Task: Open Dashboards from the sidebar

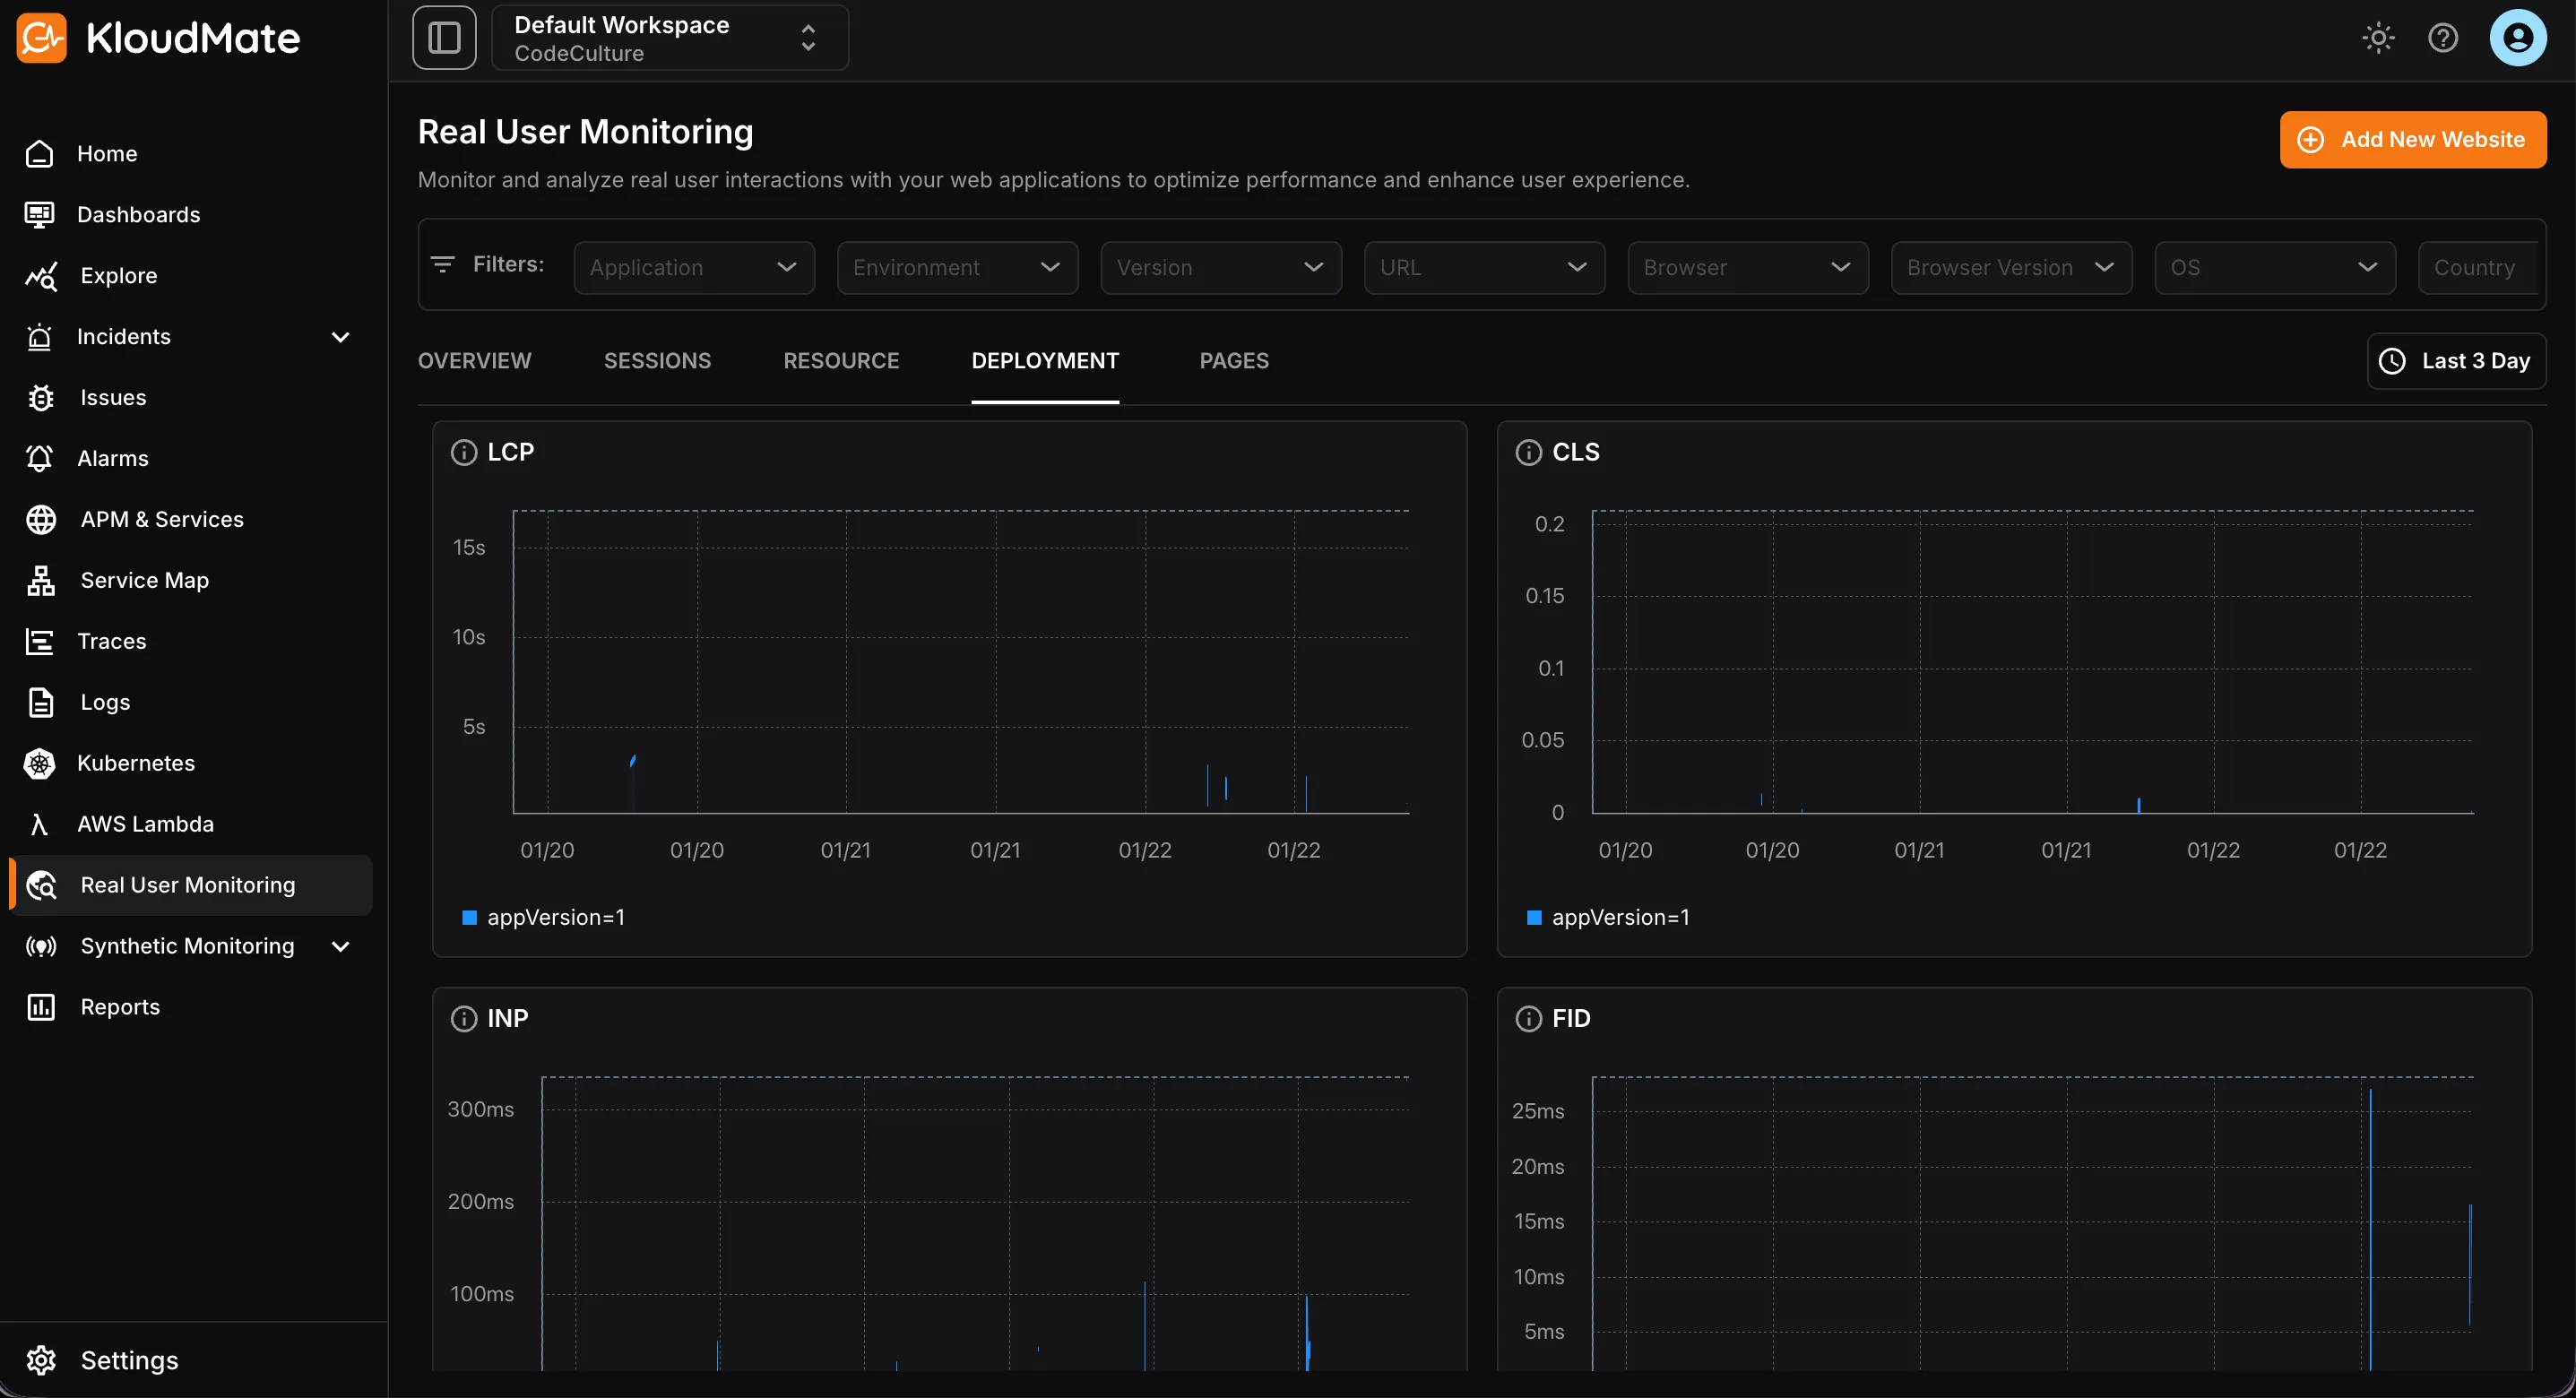Action: 138,214
